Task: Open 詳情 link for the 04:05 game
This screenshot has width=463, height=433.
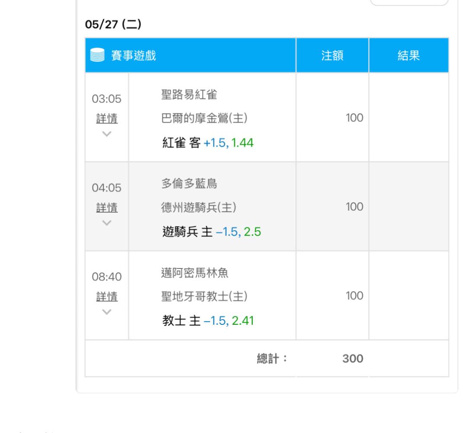Action: coord(107,207)
